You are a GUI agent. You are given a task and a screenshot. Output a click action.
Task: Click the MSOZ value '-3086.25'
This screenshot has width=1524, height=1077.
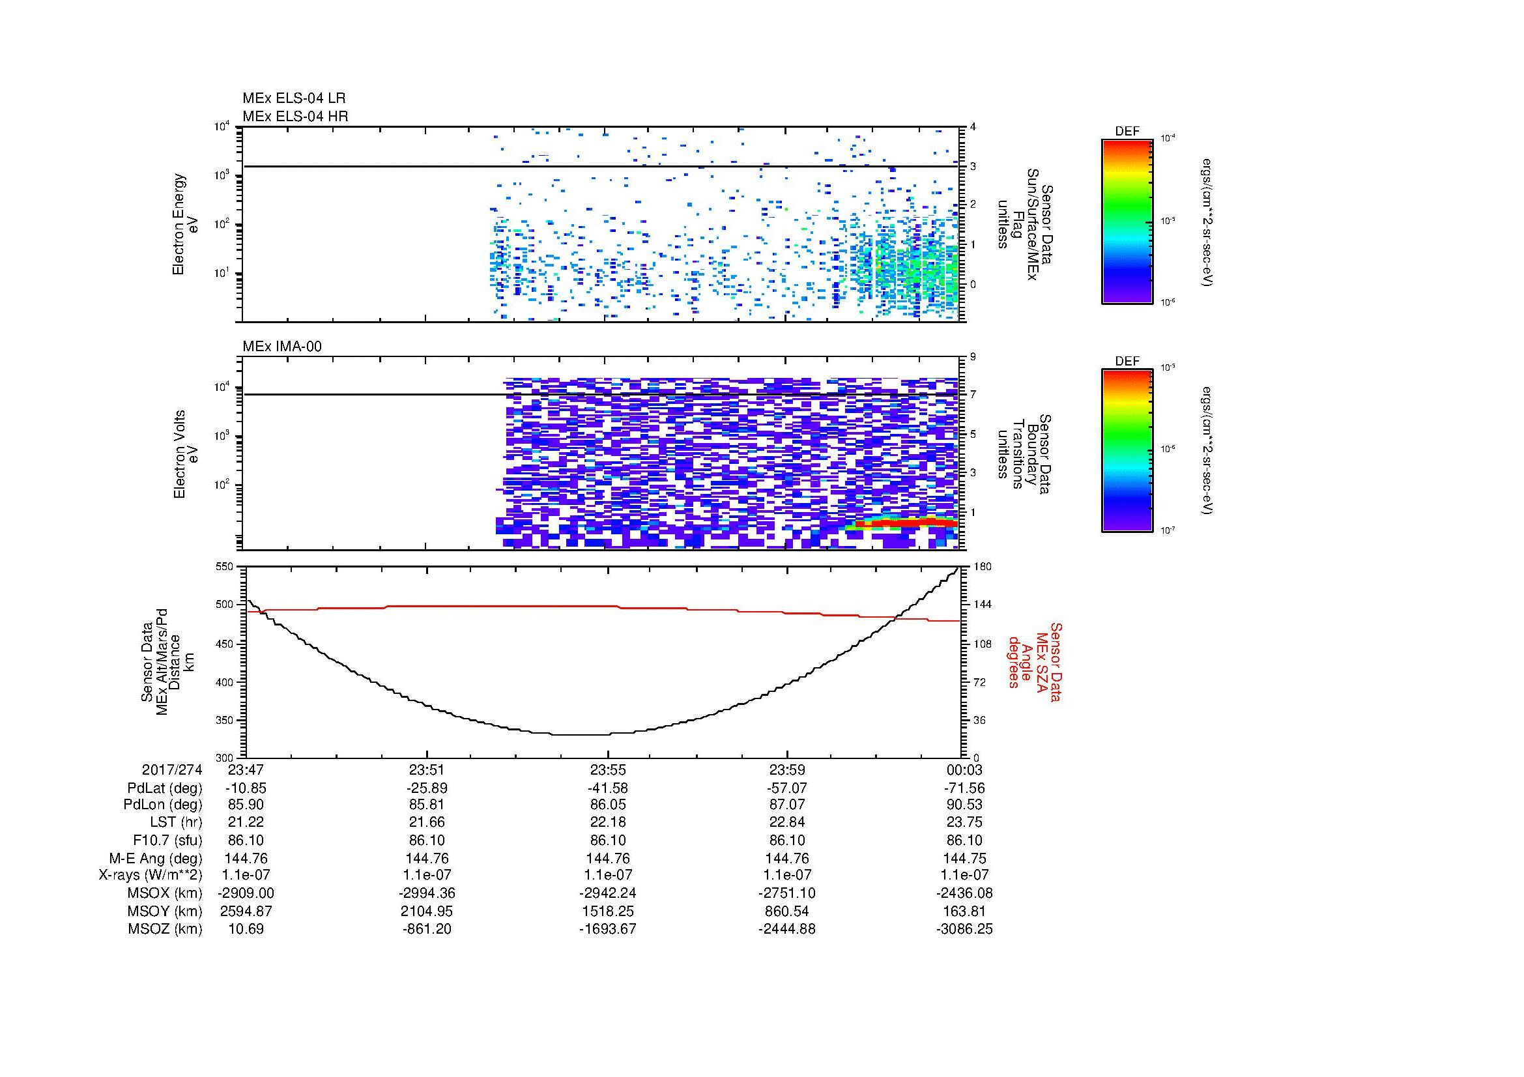pyautogui.click(x=964, y=929)
